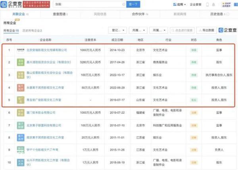Screen dimensions: 238x170
Task: Open the company link in row 10
Action: coord(48,162)
